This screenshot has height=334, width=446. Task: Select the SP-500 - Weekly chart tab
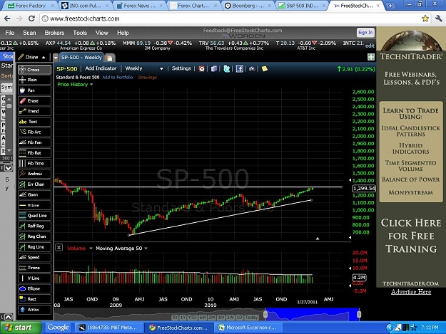click(x=81, y=58)
